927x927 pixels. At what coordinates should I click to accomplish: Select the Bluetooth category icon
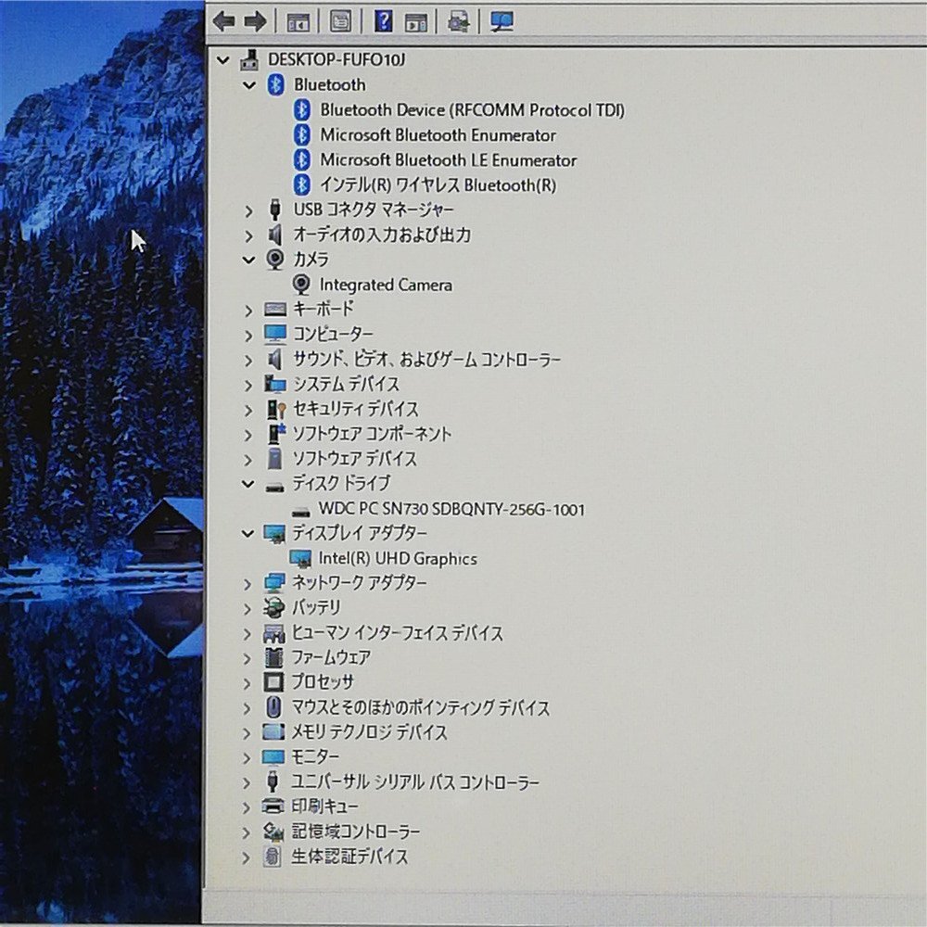click(275, 85)
